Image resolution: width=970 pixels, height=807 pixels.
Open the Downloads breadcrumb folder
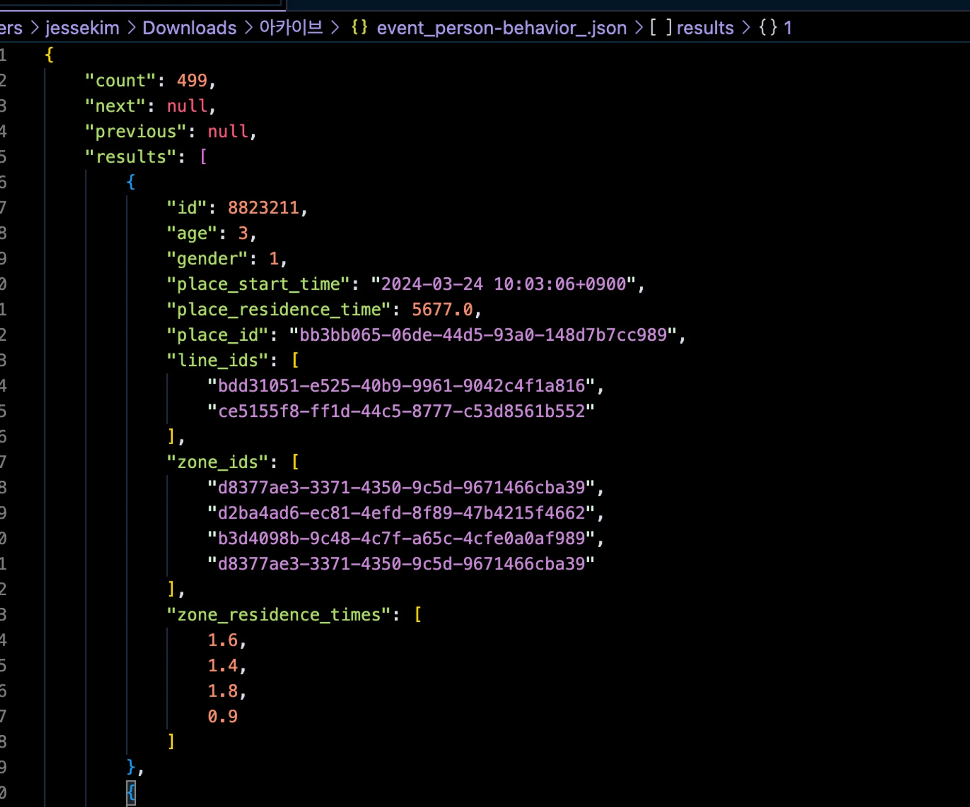[x=189, y=28]
